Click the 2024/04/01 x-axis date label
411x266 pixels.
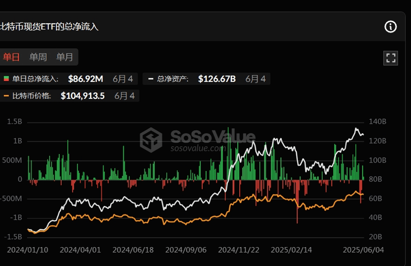tap(80, 250)
